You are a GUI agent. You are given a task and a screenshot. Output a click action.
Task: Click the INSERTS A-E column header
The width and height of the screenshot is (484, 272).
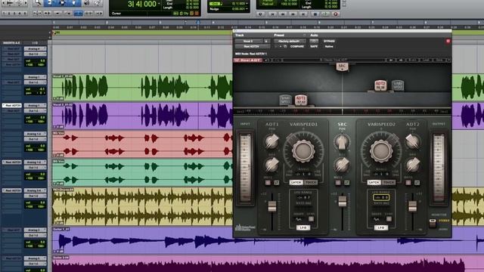[12, 43]
